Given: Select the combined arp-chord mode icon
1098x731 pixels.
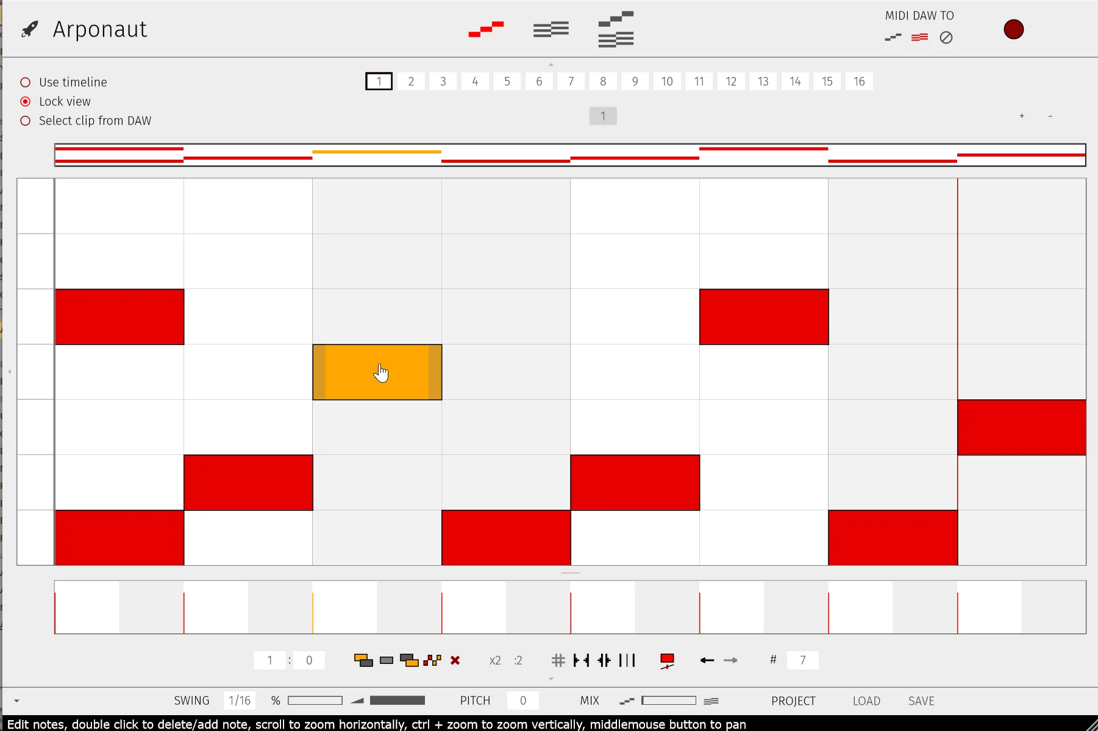Looking at the screenshot, I should (x=616, y=29).
